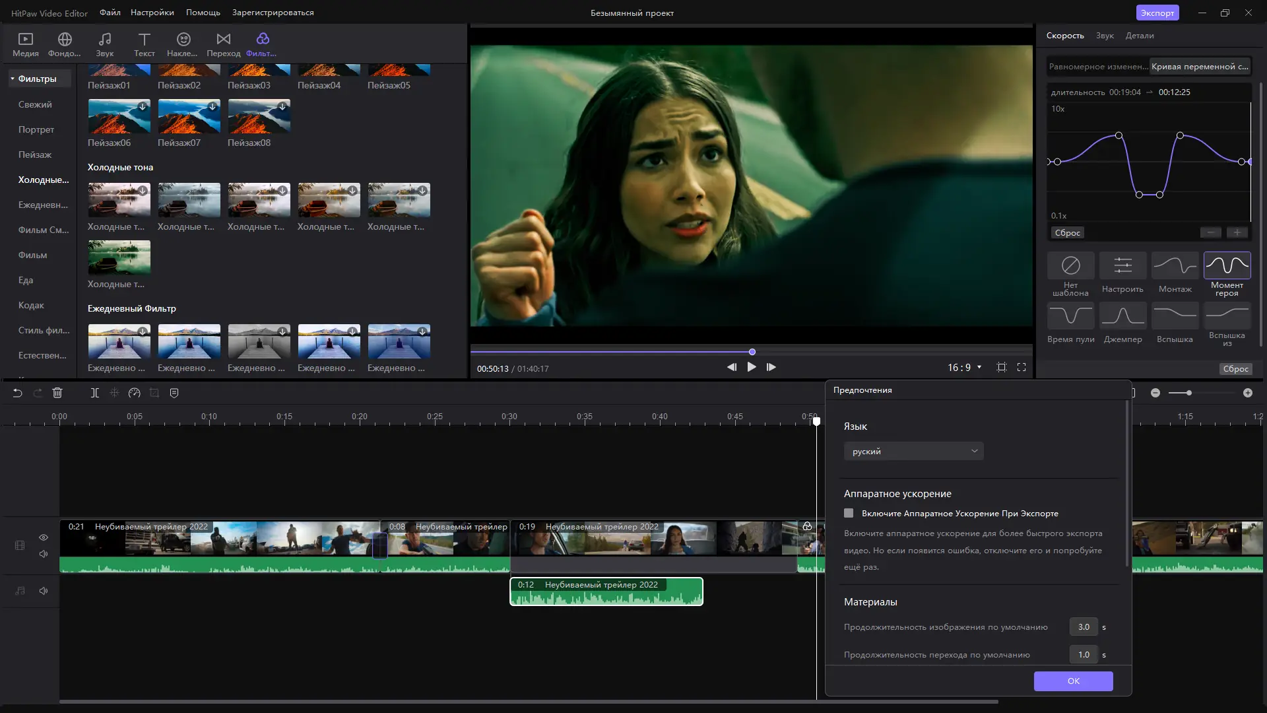Hide the video track with the eye icon
1267x713 pixels.
pyautogui.click(x=44, y=537)
